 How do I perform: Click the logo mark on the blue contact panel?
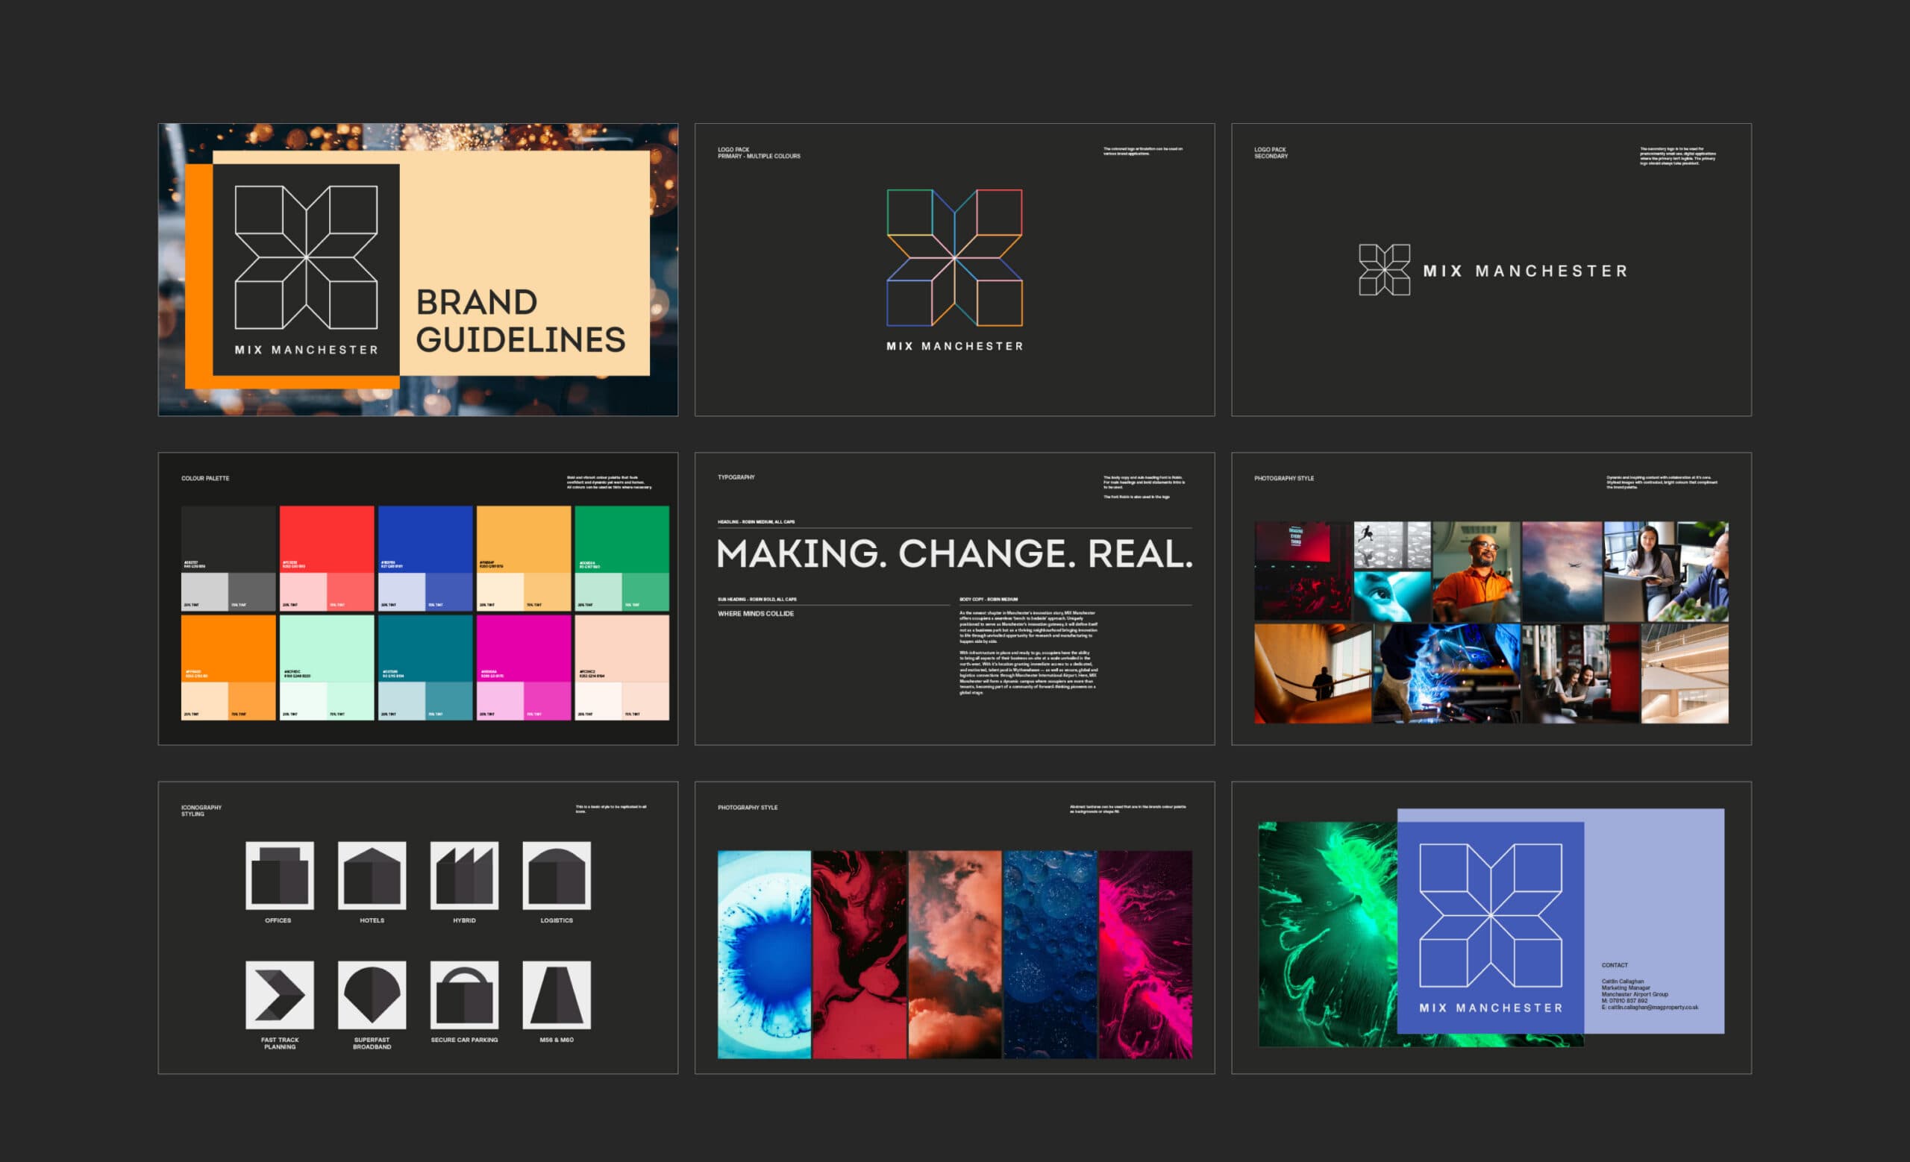[1491, 916]
